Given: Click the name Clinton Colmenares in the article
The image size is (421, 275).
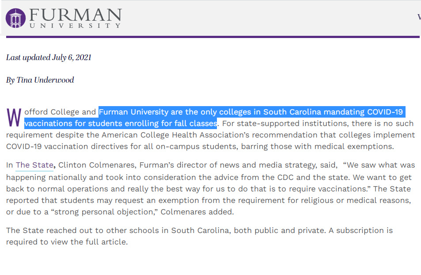Looking at the screenshot, I should (97, 165).
